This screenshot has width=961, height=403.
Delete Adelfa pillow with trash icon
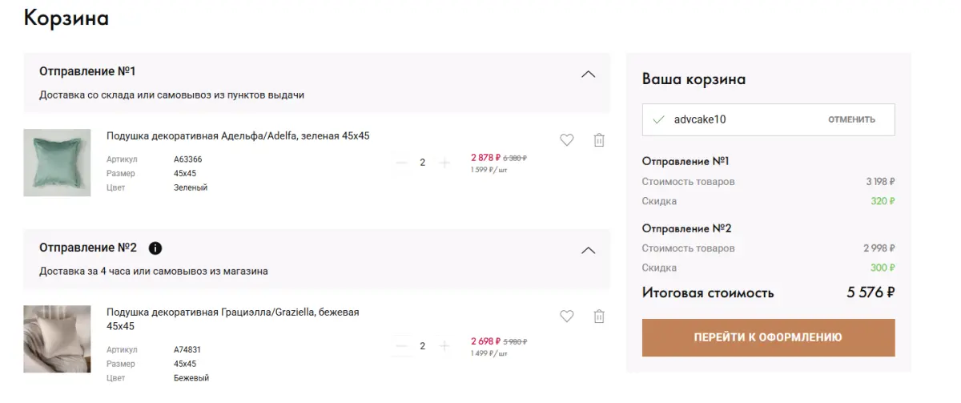pyautogui.click(x=599, y=140)
